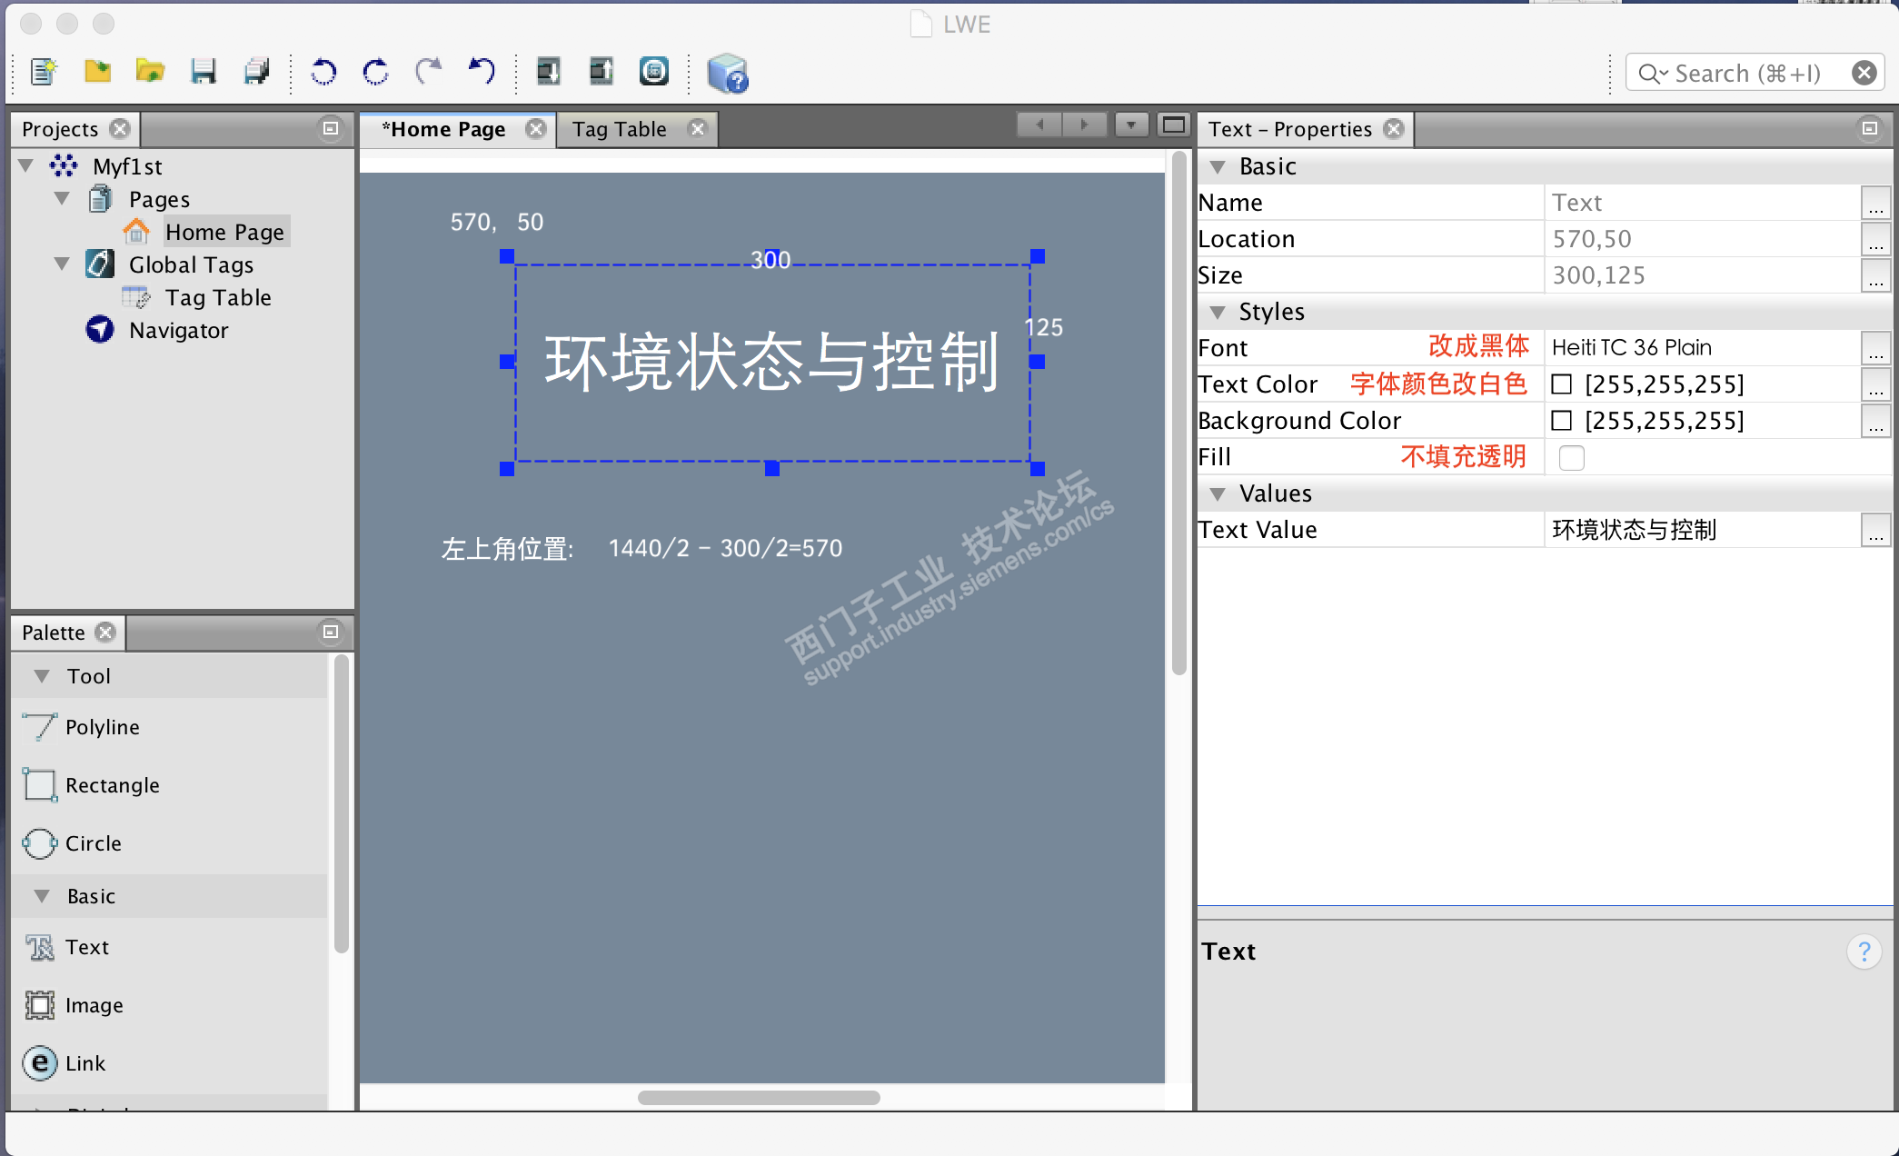
Task: Collapse the Global Tags tree node
Action: tap(62, 264)
